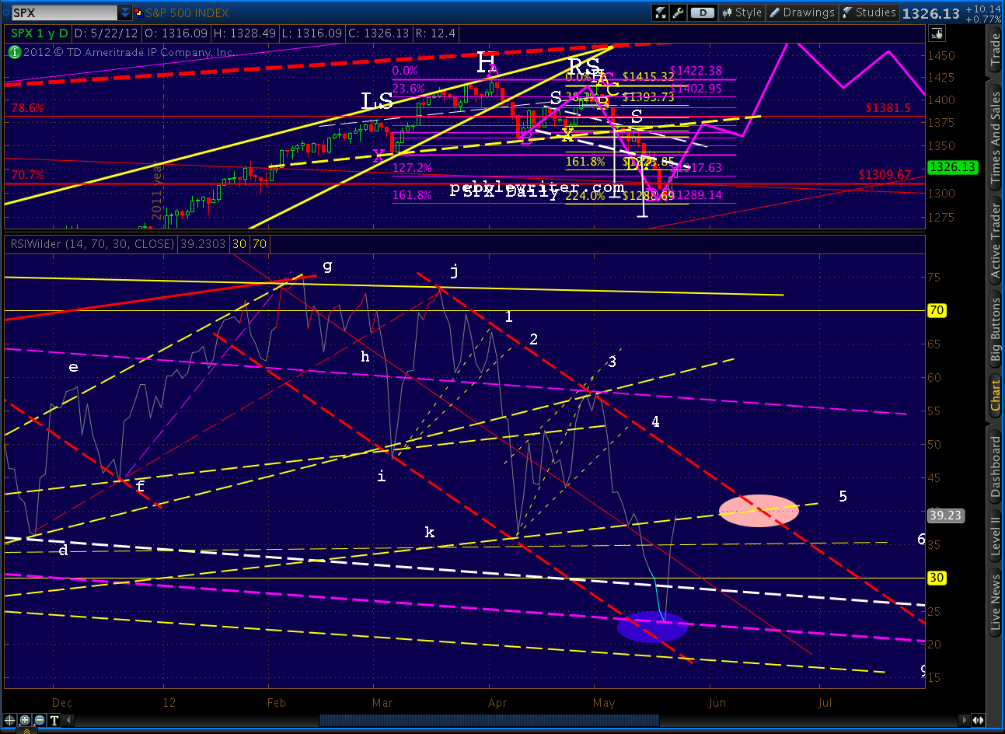Open the Style menu
Screen dimensions: 1005x734
click(742, 12)
